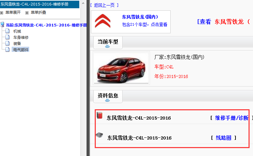
Task: Click the blue arrow icon under 资料信息
Action: point(107,100)
